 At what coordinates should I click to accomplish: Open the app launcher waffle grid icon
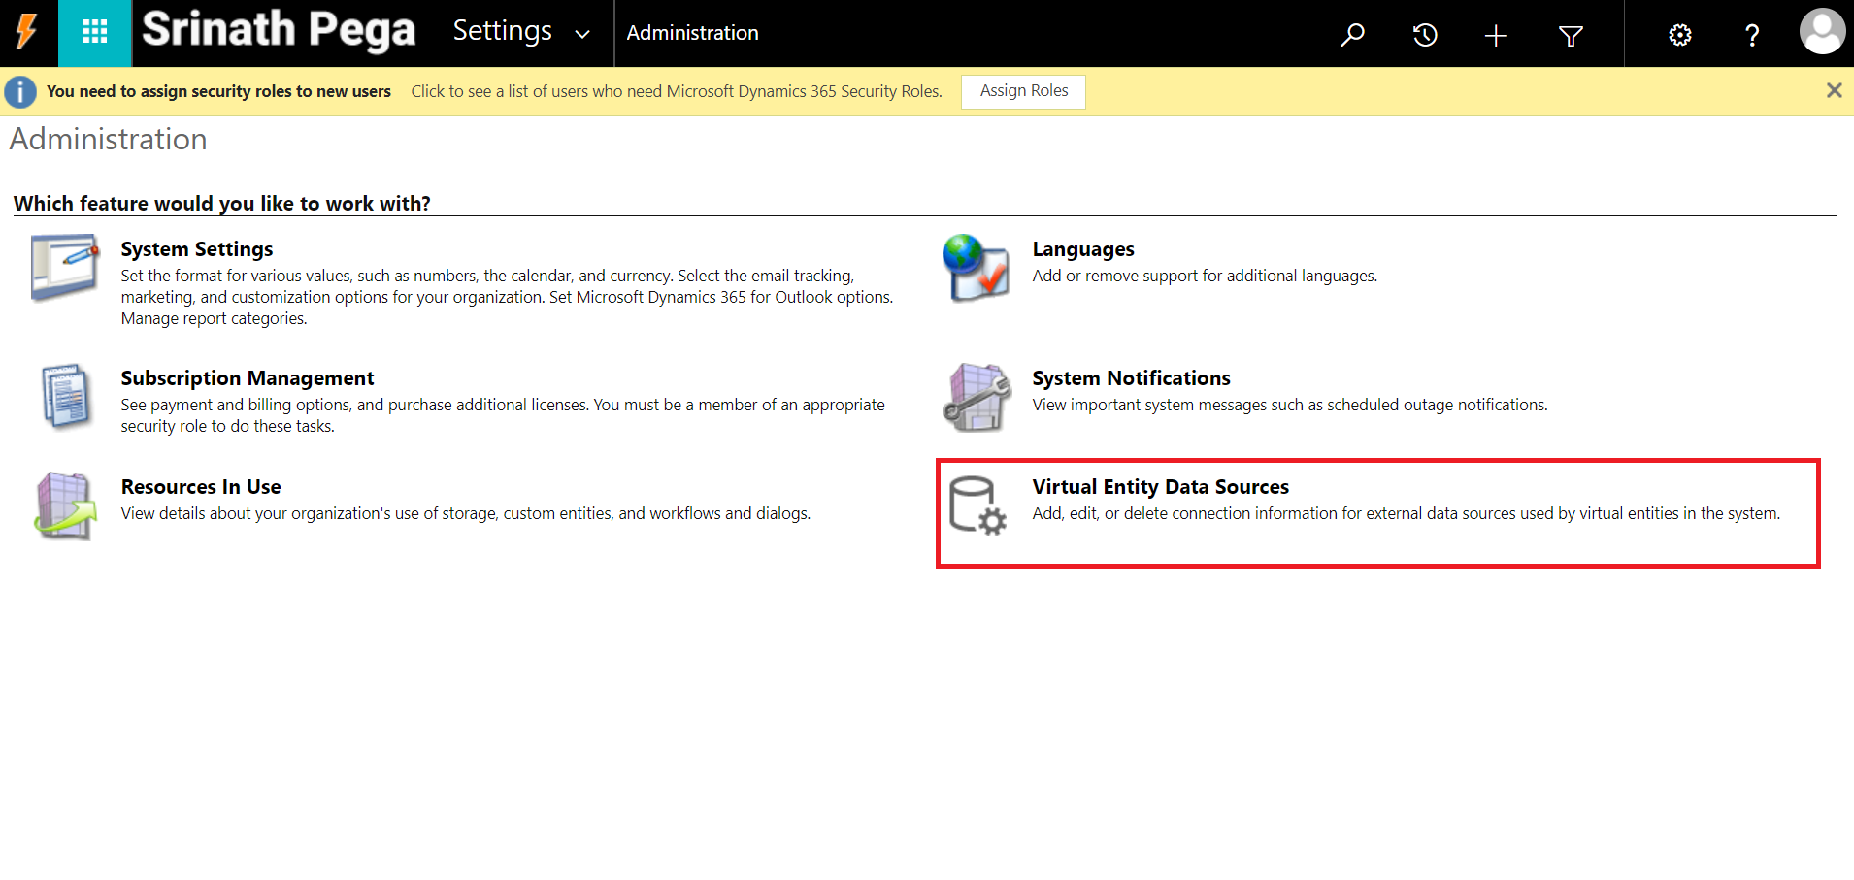(x=94, y=33)
